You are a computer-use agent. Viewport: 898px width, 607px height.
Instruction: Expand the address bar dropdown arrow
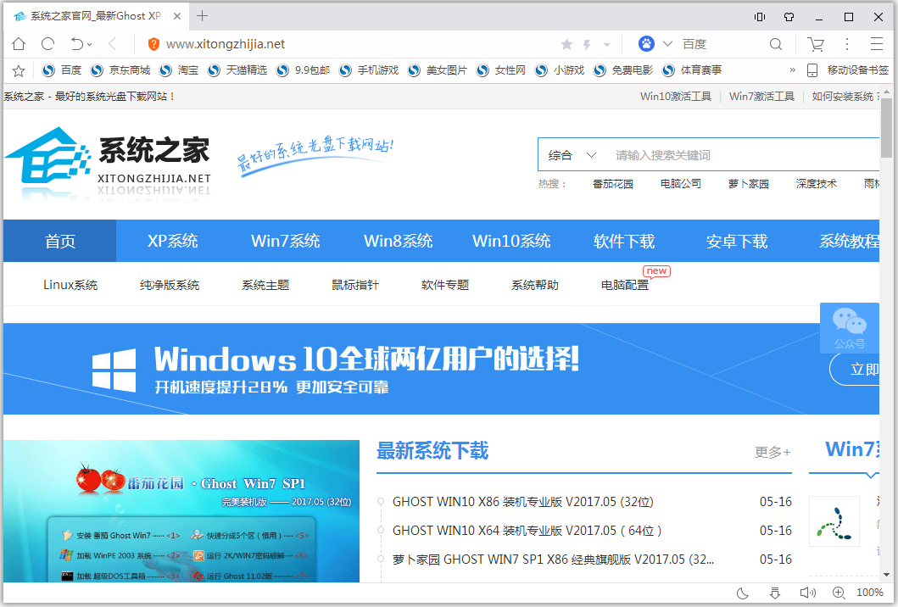pos(607,45)
